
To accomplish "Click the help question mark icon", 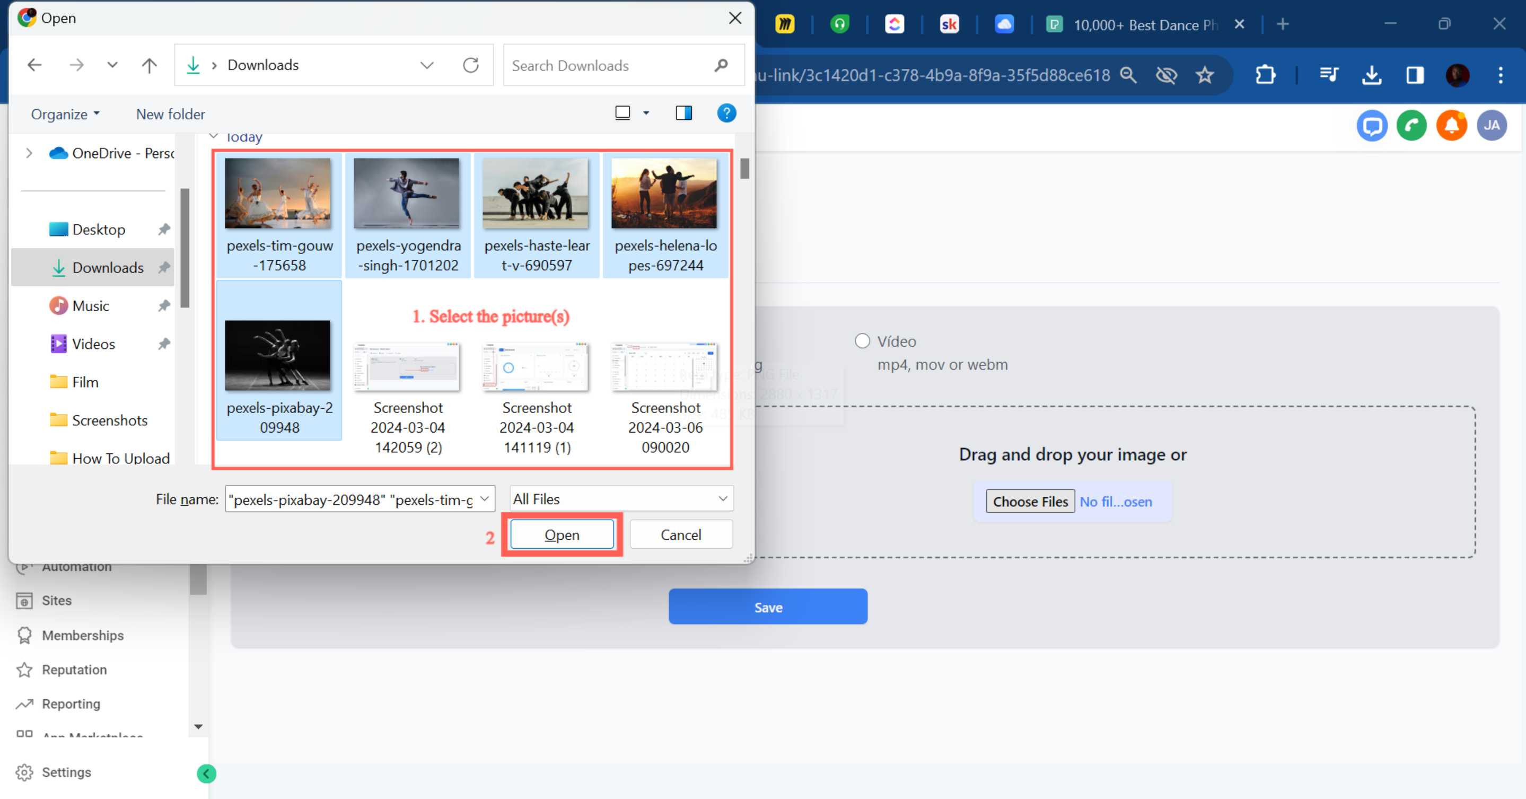I will coord(726,113).
